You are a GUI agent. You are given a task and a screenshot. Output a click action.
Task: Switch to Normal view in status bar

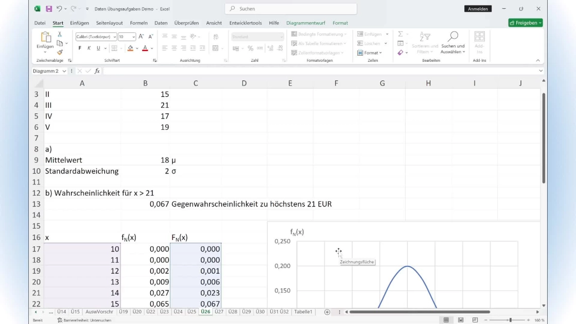pos(446,320)
